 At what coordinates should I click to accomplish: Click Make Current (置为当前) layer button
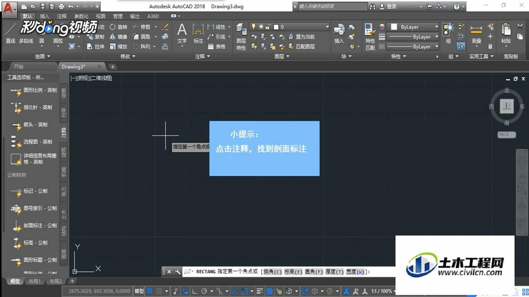[x=301, y=37]
